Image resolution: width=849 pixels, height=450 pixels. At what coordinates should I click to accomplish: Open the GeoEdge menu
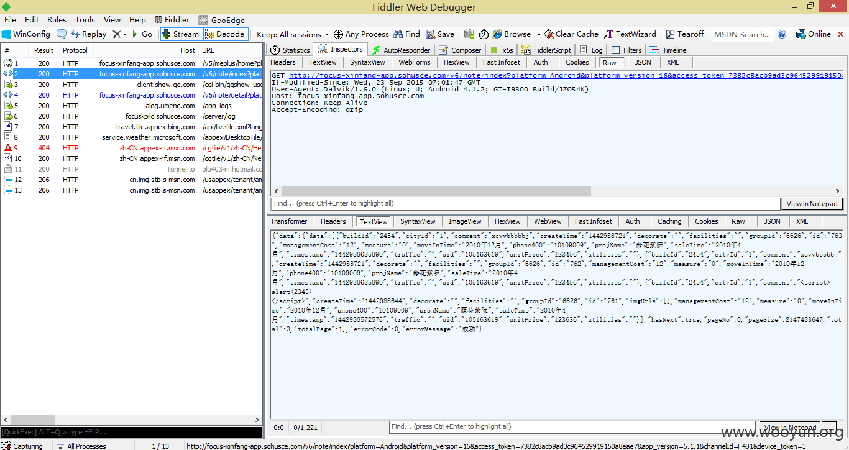[x=221, y=20]
